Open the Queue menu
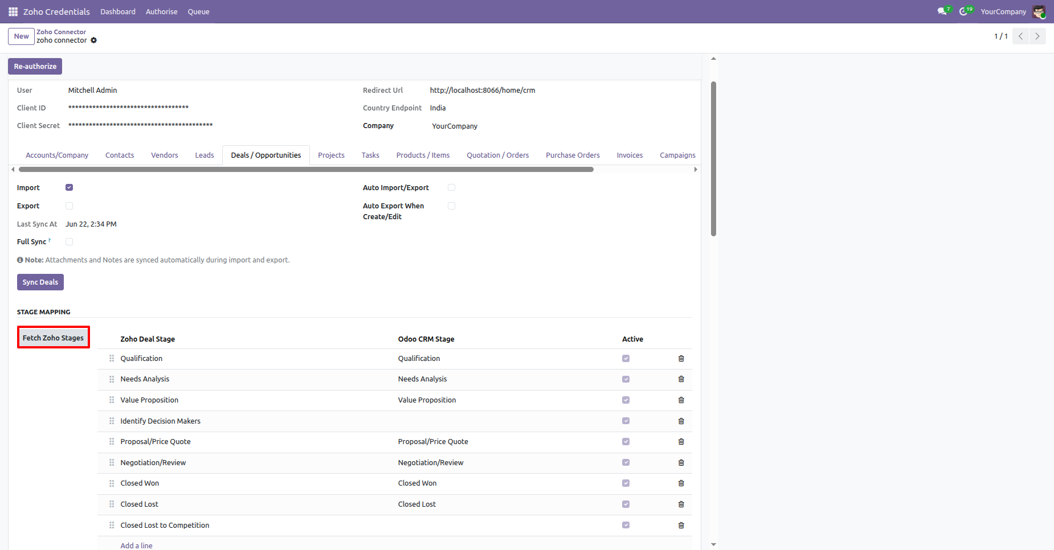1054x550 pixels. [198, 11]
